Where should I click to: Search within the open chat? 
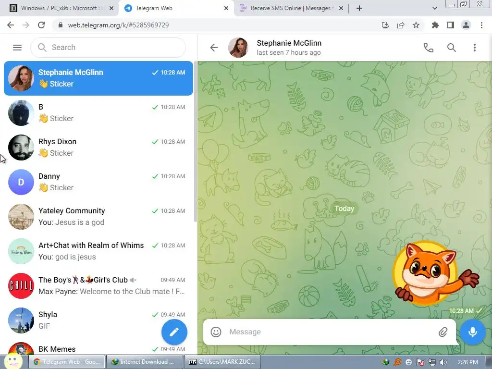[452, 48]
